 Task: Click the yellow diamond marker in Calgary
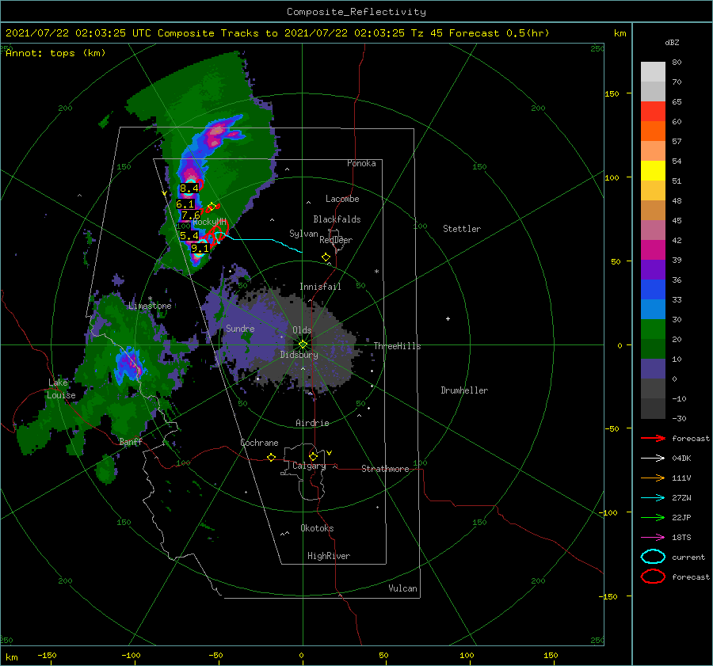click(x=313, y=456)
